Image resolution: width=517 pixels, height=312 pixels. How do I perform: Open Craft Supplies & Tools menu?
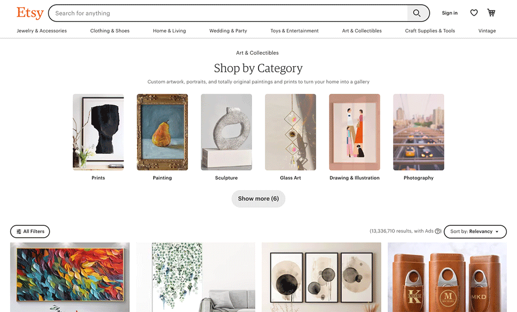click(x=430, y=31)
